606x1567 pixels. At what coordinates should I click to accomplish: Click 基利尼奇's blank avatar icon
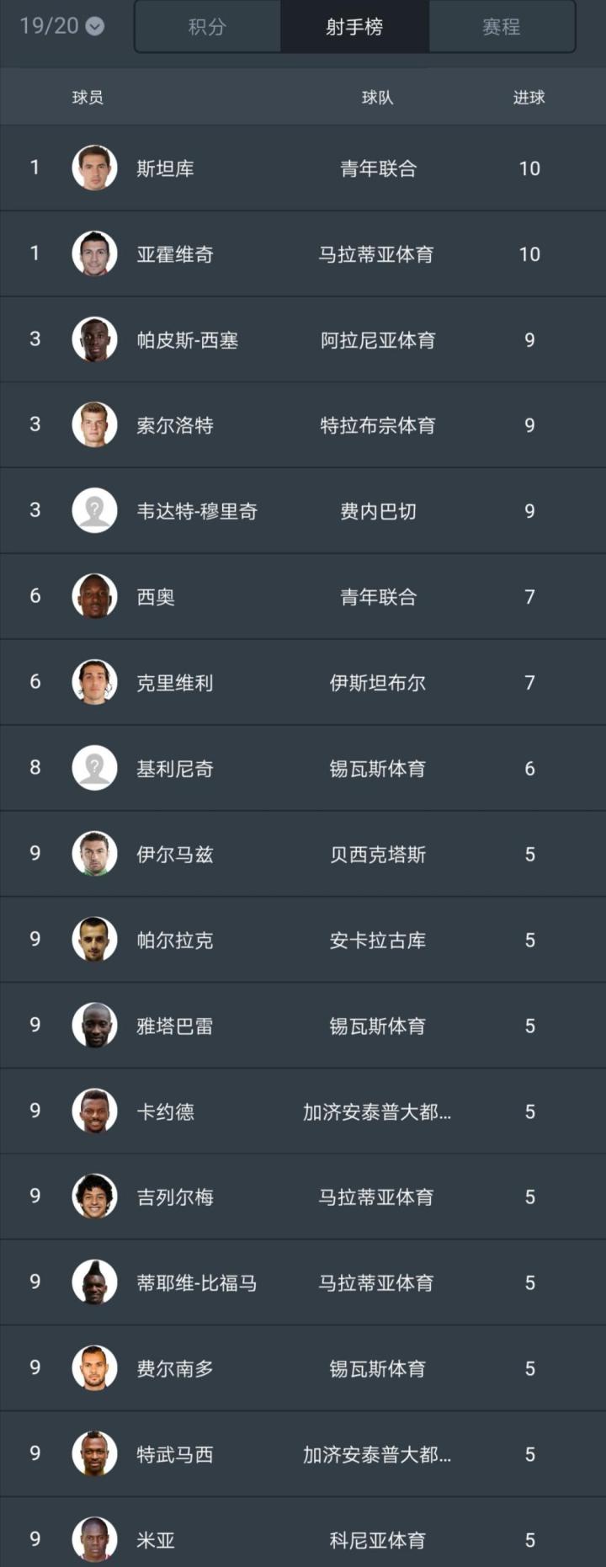click(94, 768)
